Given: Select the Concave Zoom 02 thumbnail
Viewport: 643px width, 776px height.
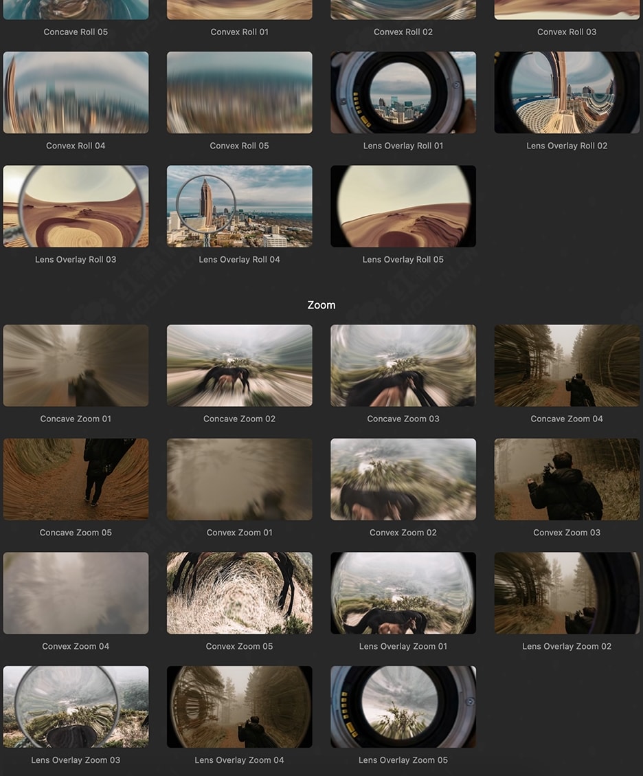Looking at the screenshot, I should (239, 366).
